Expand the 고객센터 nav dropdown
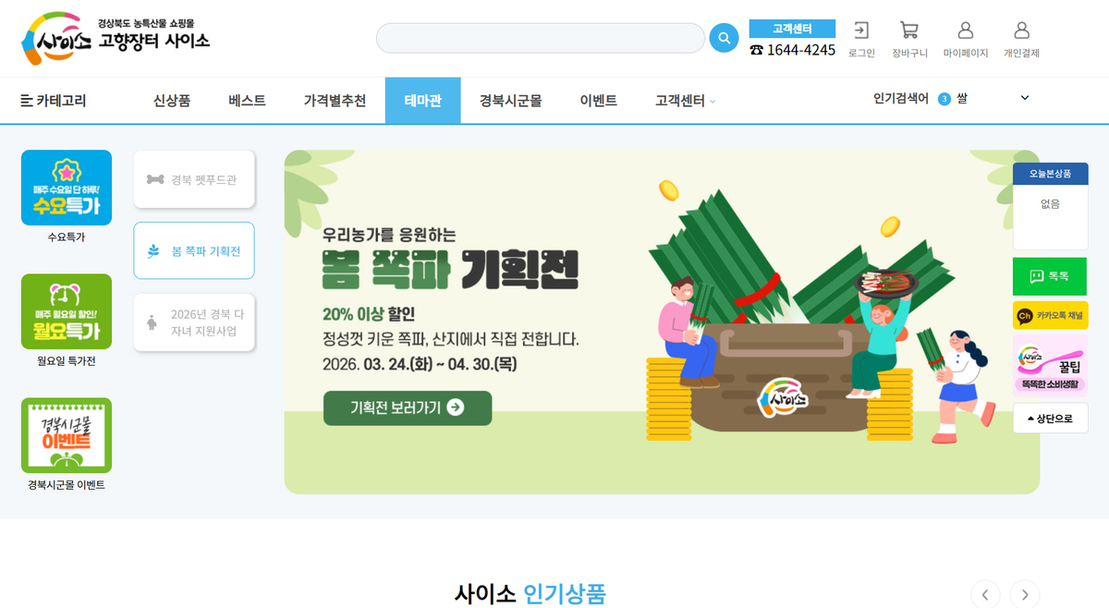This screenshot has height=608, width=1109. click(x=685, y=101)
